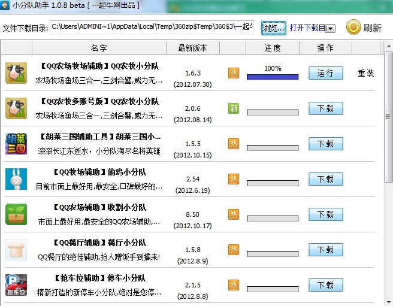Download 胡莱三国小分队 version 1.5.5
This screenshot has height=306, width=393.
coord(325,144)
